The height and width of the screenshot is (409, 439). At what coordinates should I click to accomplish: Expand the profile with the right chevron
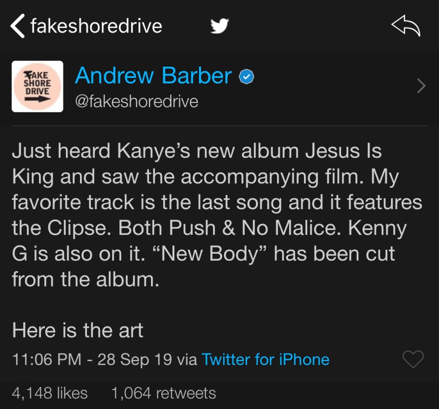coord(421,86)
